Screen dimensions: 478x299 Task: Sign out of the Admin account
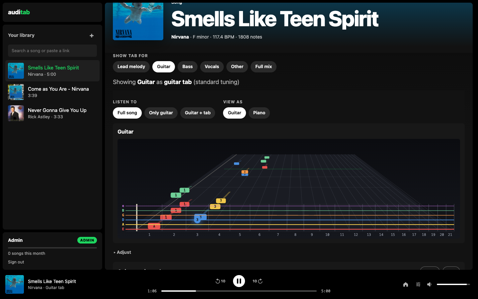coord(16,262)
